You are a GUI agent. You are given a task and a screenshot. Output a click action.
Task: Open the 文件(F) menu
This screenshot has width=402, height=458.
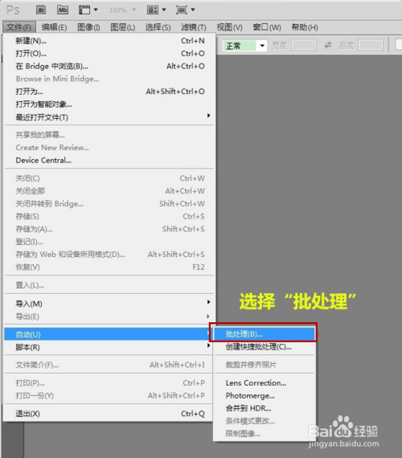[19, 27]
